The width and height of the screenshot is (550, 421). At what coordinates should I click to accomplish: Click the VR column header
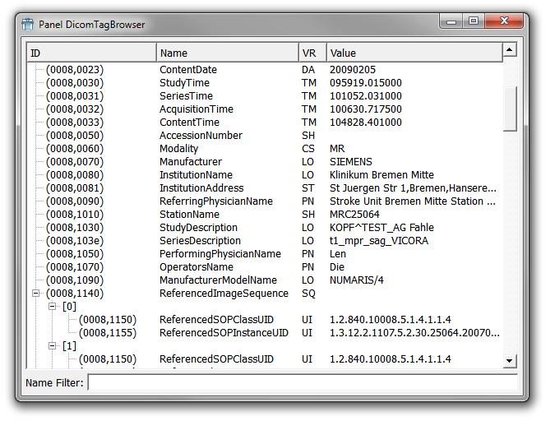[312, 53]
